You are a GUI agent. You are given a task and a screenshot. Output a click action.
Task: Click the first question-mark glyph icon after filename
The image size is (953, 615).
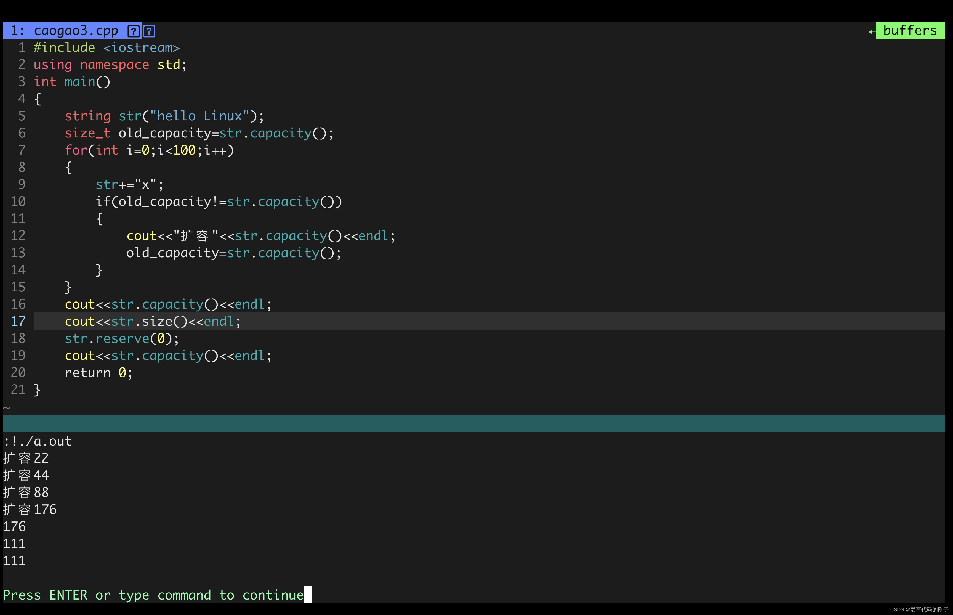[x=133, y=31]
